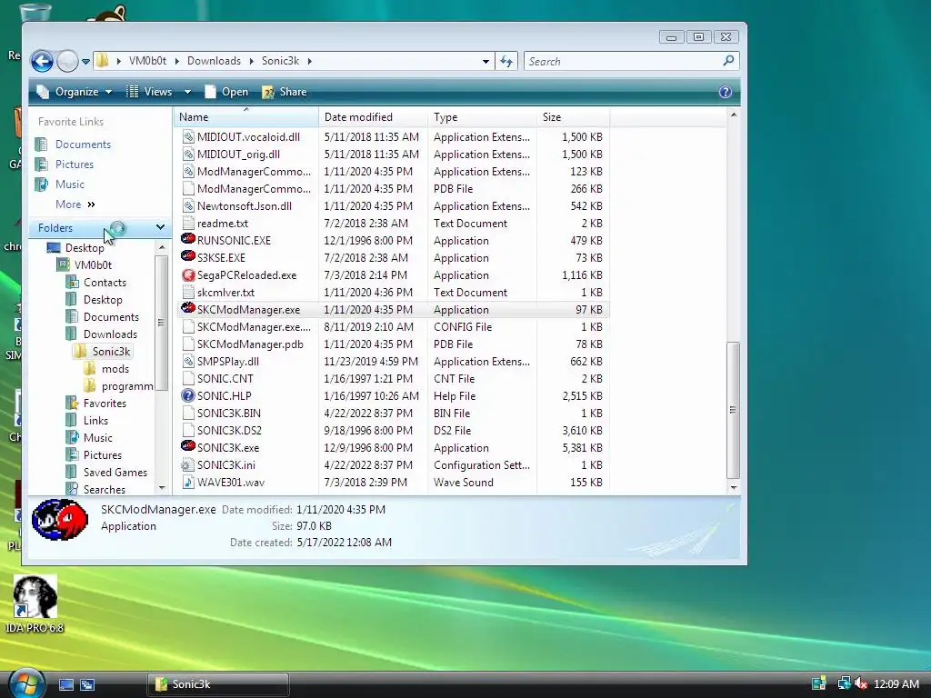This screenshot has height=698, width=931.
Task: Open the recent pages dropdown arrow
Action: [85, 61]
